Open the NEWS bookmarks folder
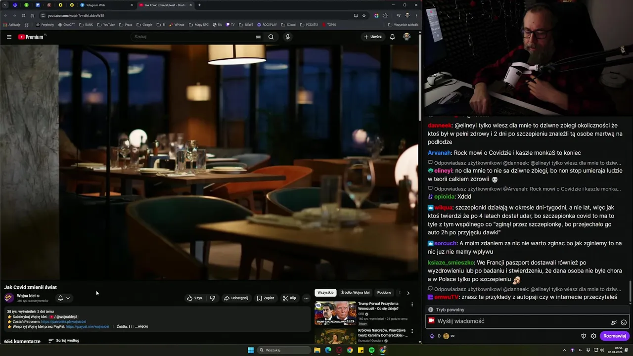Image resolution: width=633 pixels, height=356 pixels. pyautogui.click(x=246, y=24)
